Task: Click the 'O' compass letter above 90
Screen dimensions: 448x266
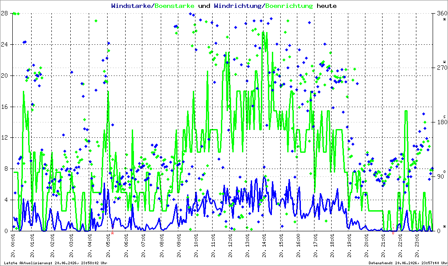Action: coord(444,171)
